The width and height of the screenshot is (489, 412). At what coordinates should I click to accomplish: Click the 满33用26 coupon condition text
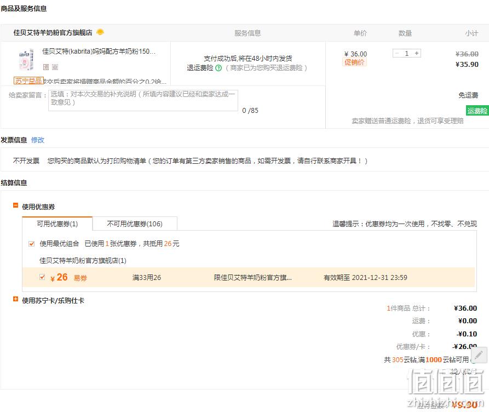click(147, 278)
